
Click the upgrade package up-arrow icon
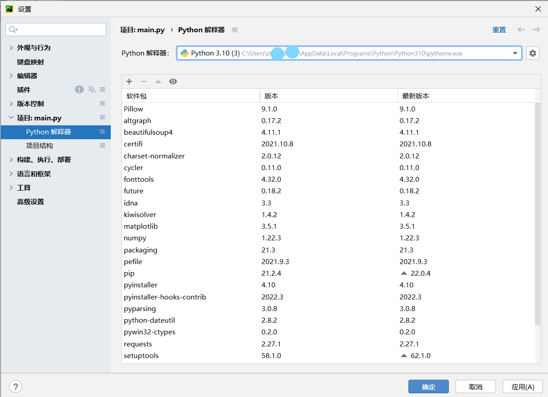pos(158,81)
